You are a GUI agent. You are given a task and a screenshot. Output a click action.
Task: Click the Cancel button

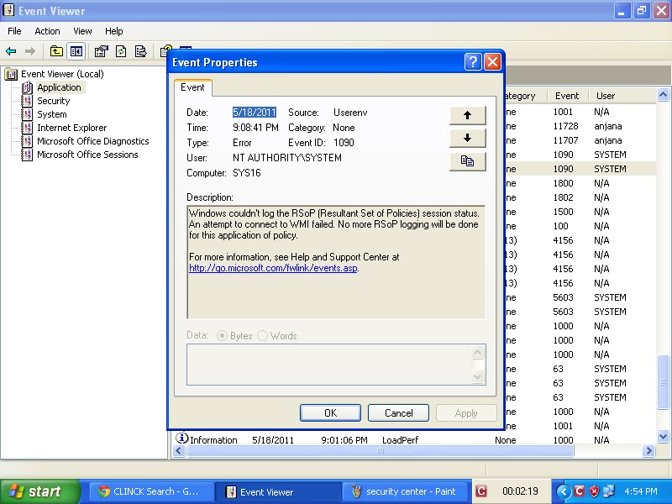pyautogui.click(x=398, y=412)
